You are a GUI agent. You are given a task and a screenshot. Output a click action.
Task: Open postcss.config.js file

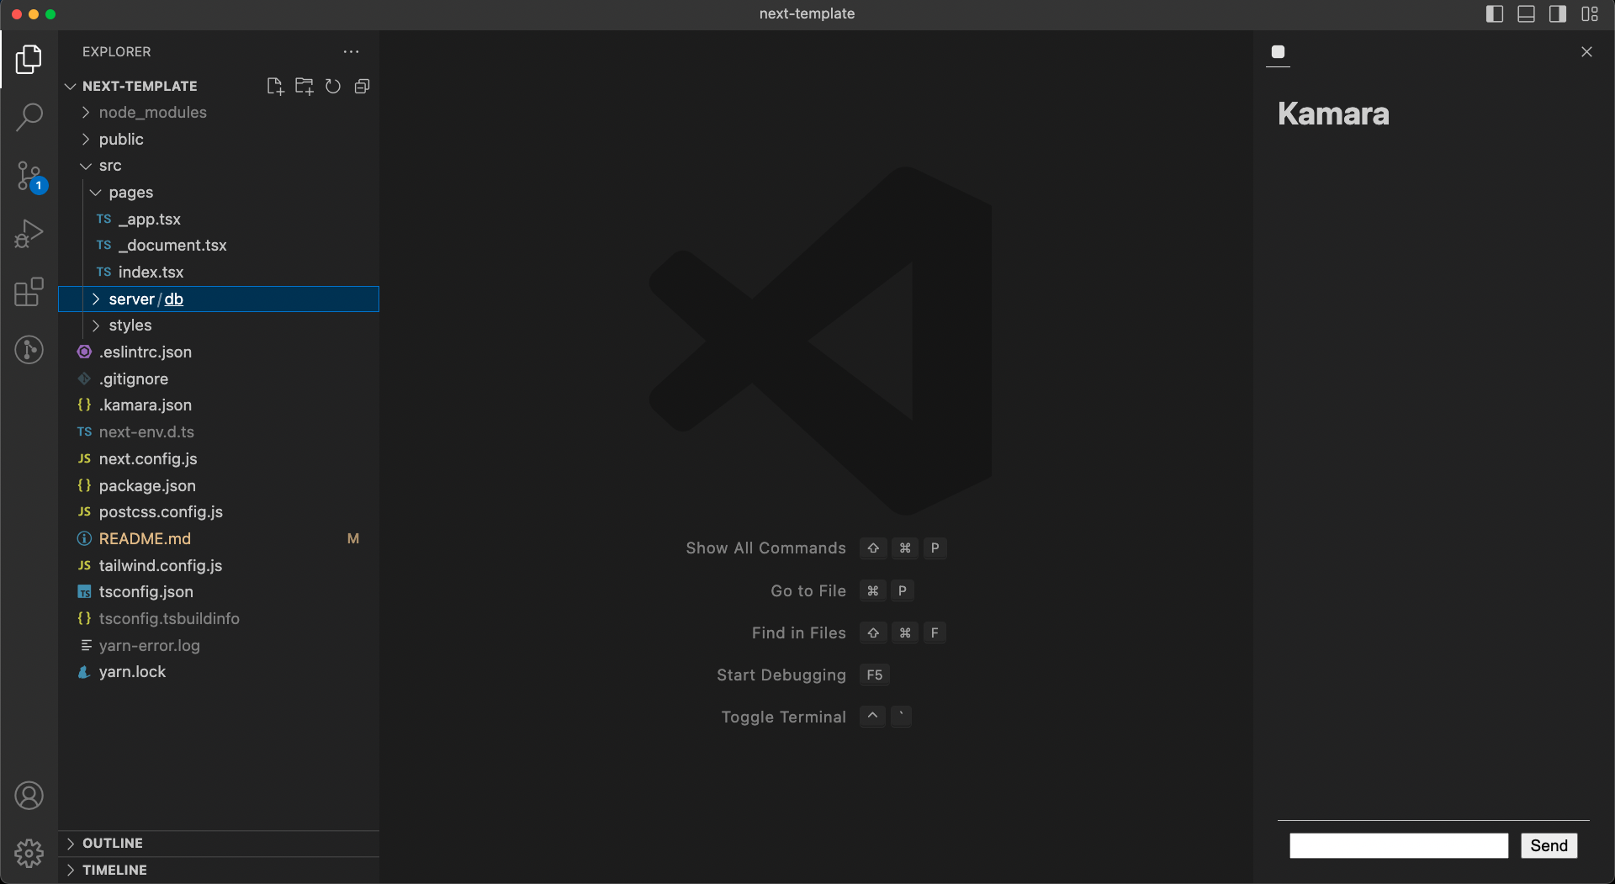(x=218, y=511)
